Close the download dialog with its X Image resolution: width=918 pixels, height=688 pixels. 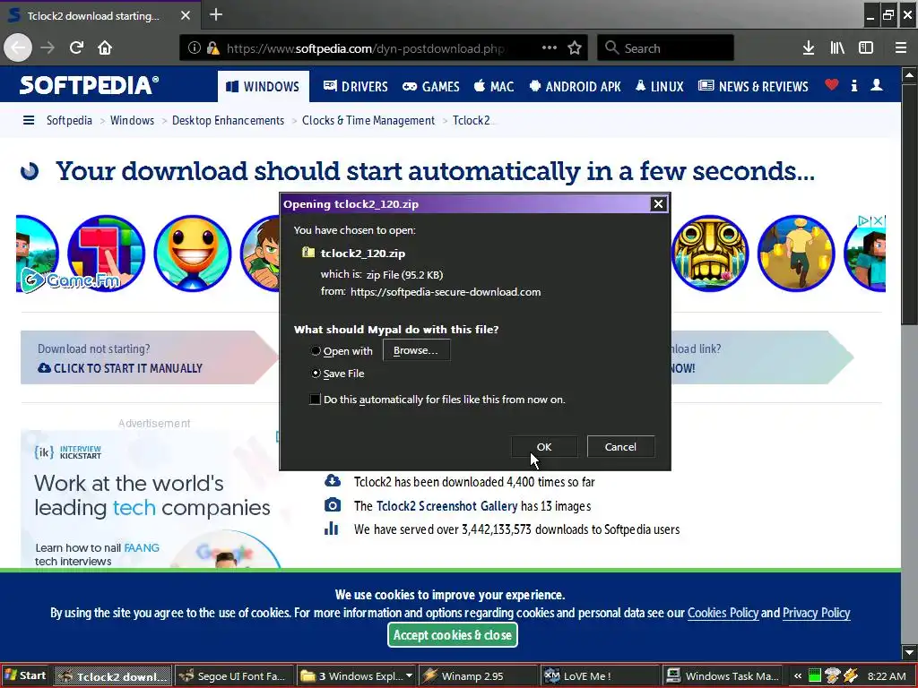coord(658,203)
